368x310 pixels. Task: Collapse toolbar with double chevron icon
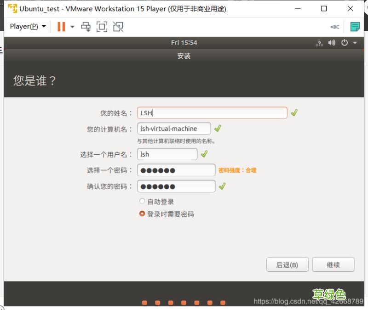pos(335,27)
